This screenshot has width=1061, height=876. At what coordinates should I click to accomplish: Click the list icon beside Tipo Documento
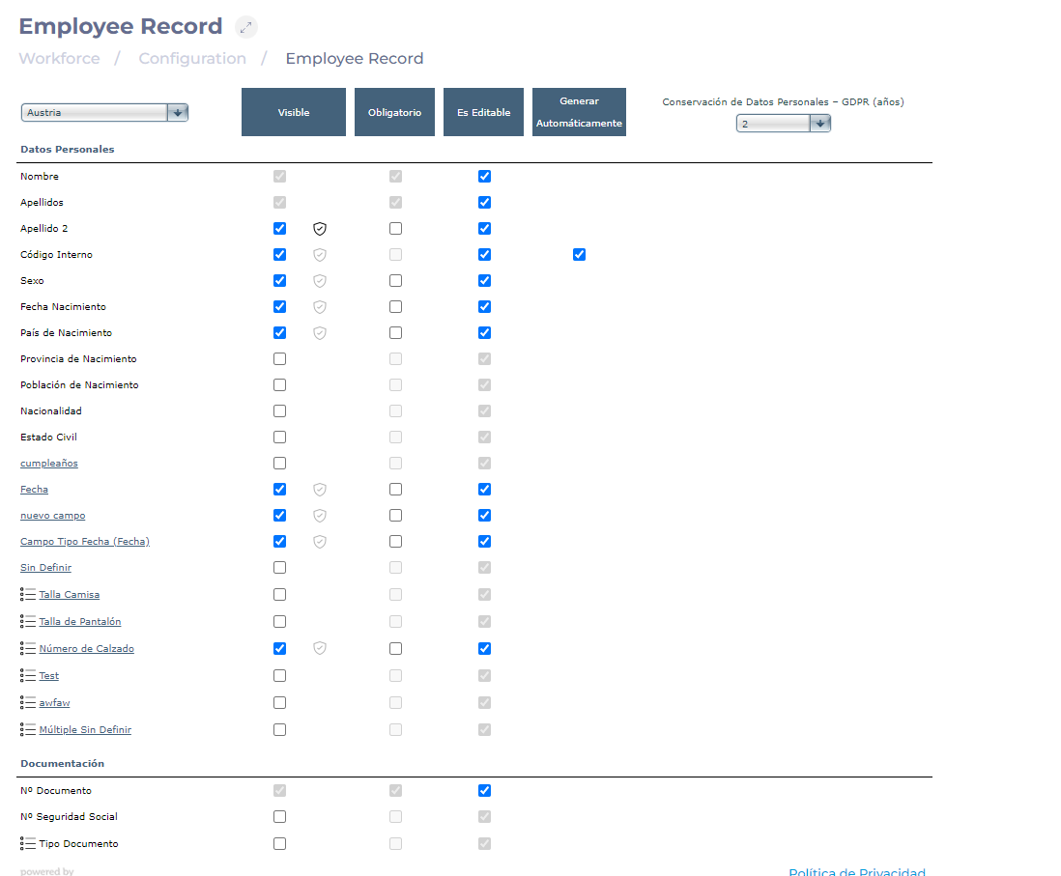(x=28, y=844)
